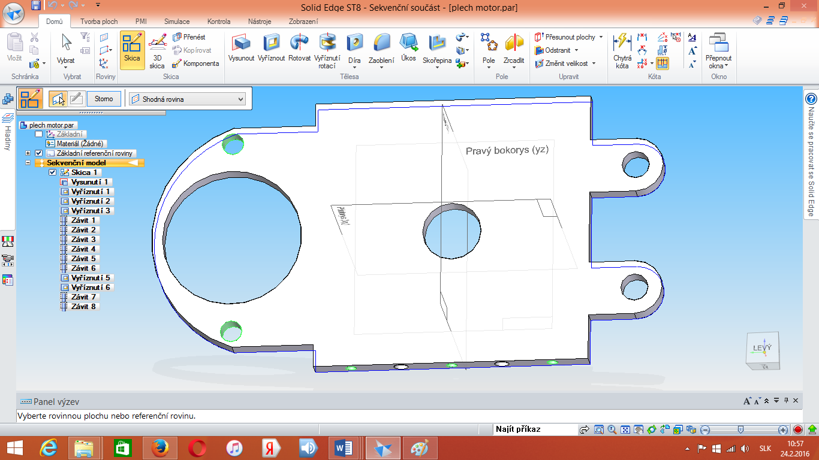Click the Skořepina thin wall icon
This screenshot has height=460, width=819.
(x=437, y=43)
